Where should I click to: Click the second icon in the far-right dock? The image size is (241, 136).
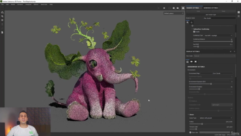click(239, 16)
